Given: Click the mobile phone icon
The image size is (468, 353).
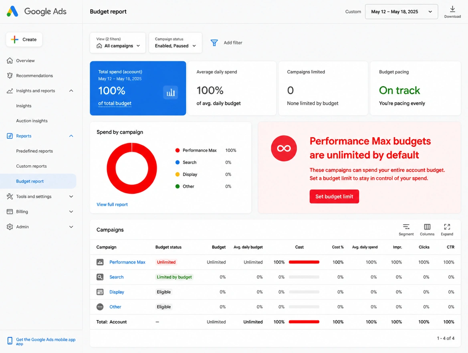Looking at the screenshot, I should coord(10,341).
